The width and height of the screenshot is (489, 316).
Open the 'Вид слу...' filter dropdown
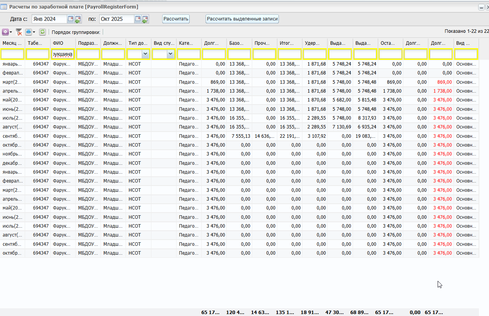170,54
